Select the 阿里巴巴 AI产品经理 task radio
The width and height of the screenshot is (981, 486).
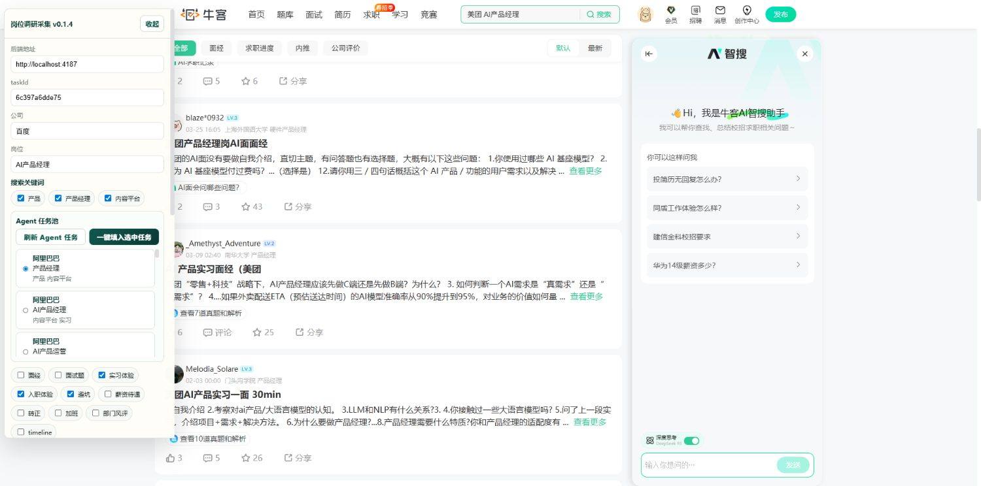click(26, 310)
